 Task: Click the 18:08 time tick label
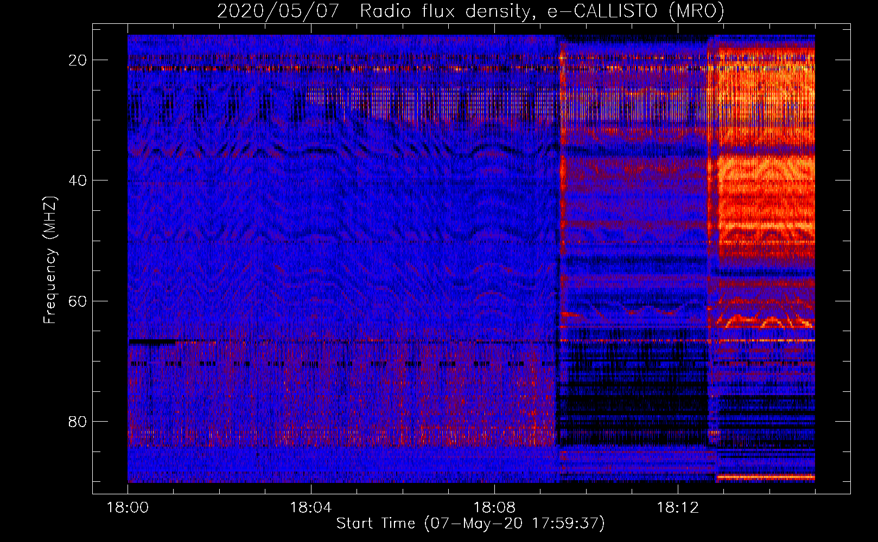(x=494, y=508)
